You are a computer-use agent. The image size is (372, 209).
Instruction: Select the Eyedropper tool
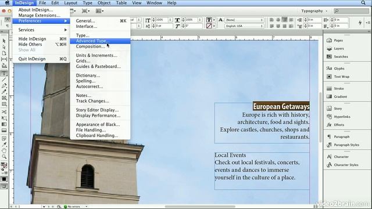(4, 145)
